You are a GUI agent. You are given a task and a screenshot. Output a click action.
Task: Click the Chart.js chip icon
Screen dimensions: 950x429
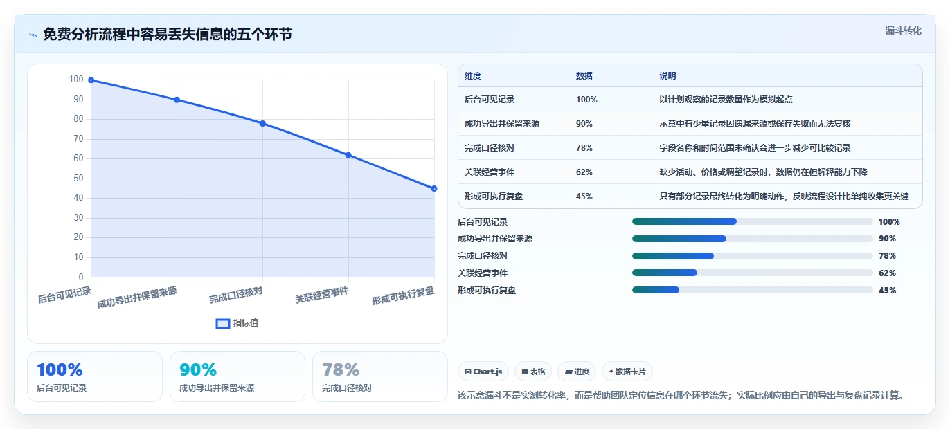[x=468, y=372]
